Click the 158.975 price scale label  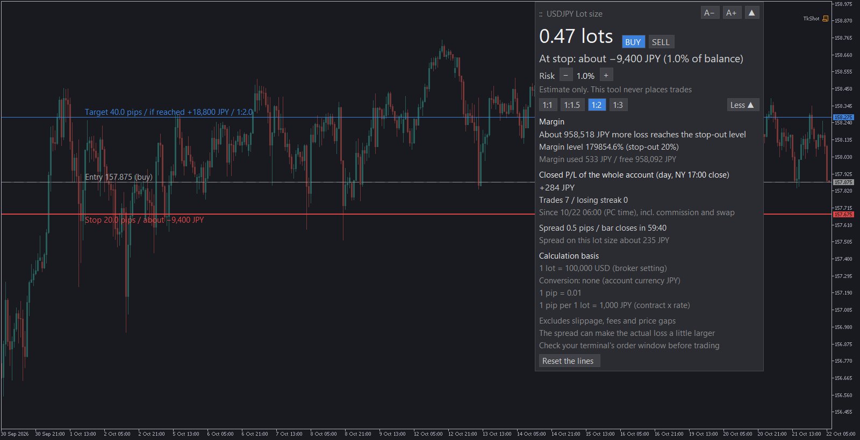click(x=843, y=4)
